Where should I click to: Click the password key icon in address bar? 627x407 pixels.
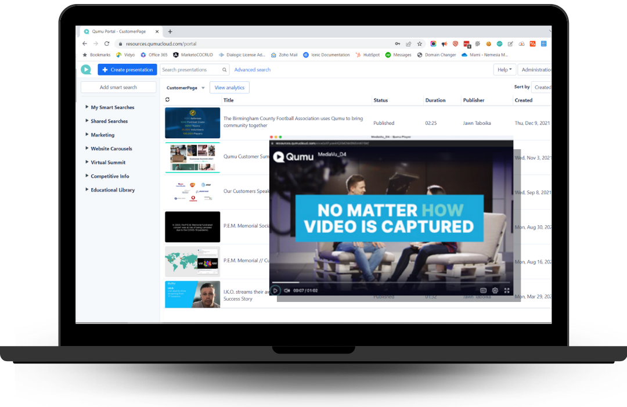point(397,44)
